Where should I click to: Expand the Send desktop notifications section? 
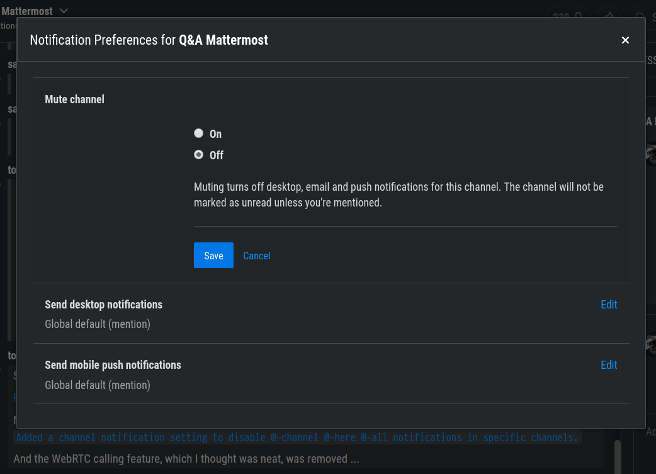pyautogui.click(x=104, y=305)
